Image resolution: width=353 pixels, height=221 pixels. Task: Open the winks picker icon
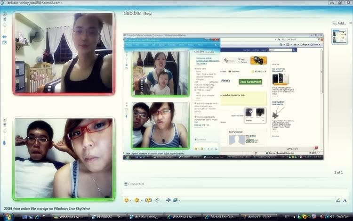(137, 200)
